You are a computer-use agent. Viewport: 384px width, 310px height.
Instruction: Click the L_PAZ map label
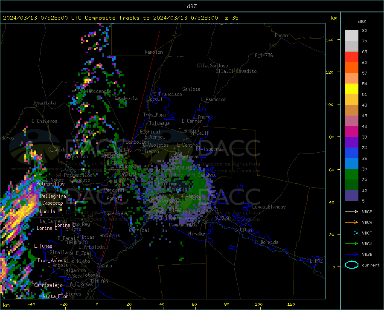316,261
